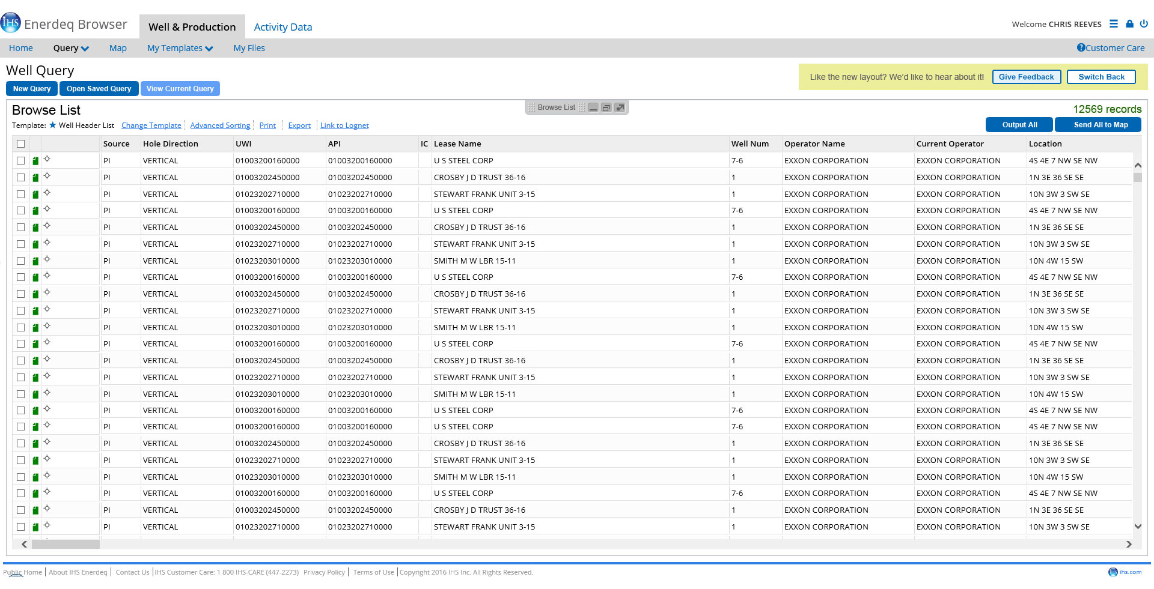Click green document icon in first STEWART FRANK UNIT row
Viewport: 1154px width, 589px height.
[35, 195]
